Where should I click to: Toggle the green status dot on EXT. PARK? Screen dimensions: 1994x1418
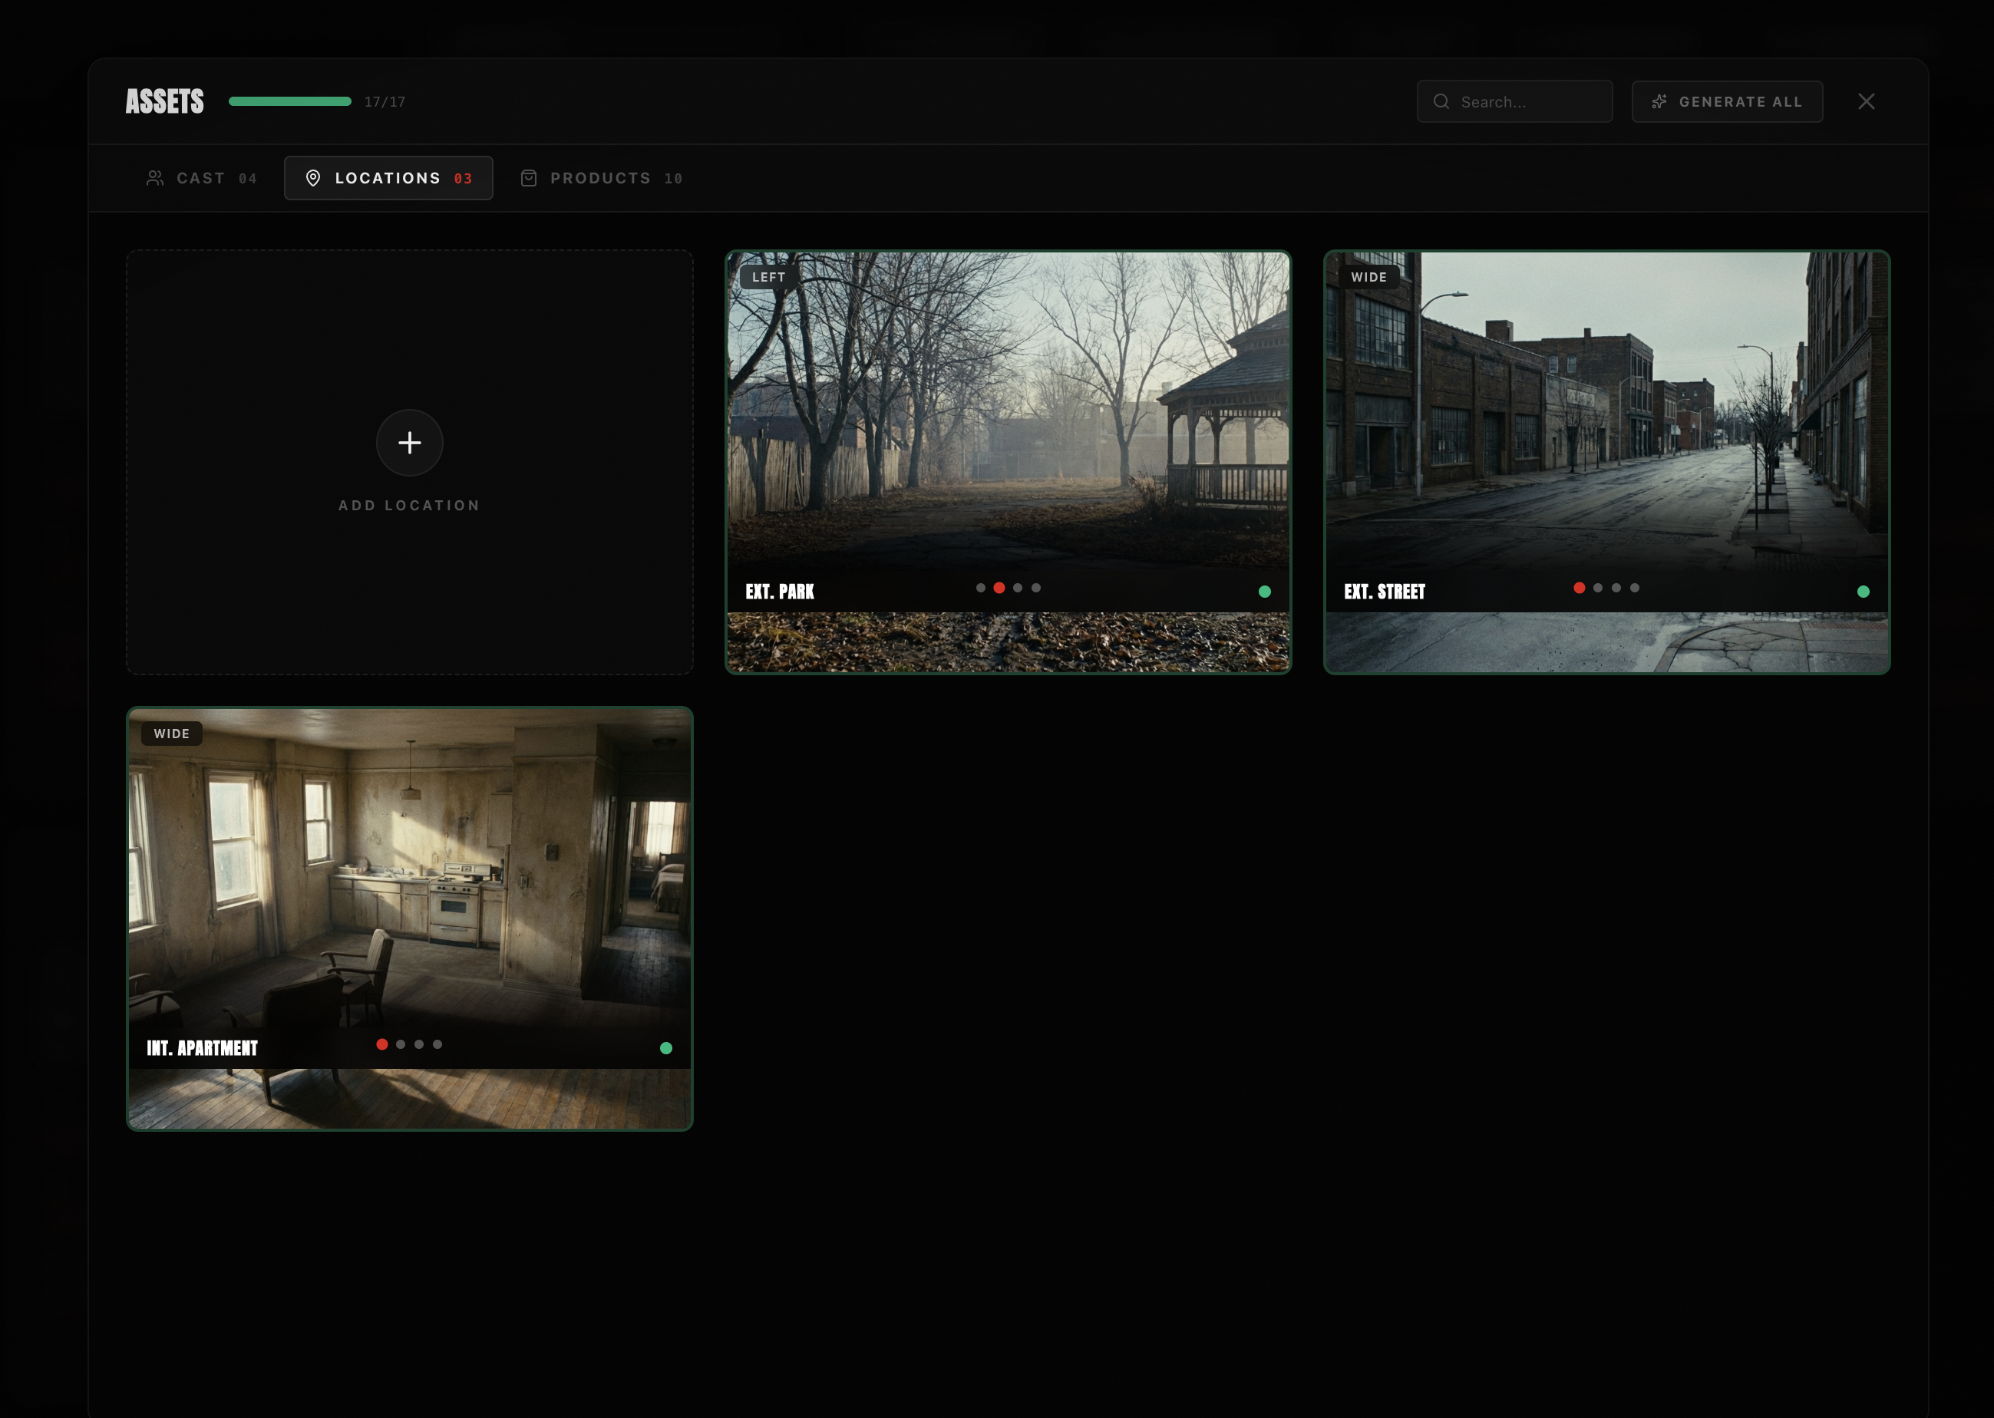1266,591
